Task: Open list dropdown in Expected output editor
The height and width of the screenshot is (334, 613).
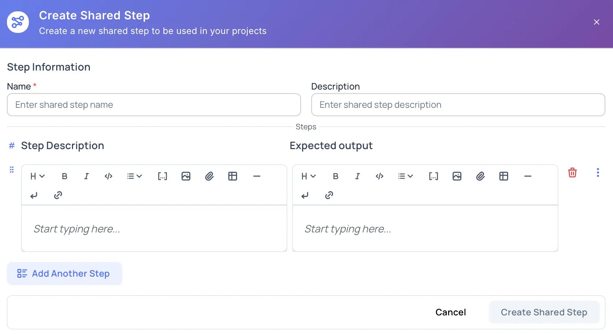Action: (406, 176)
